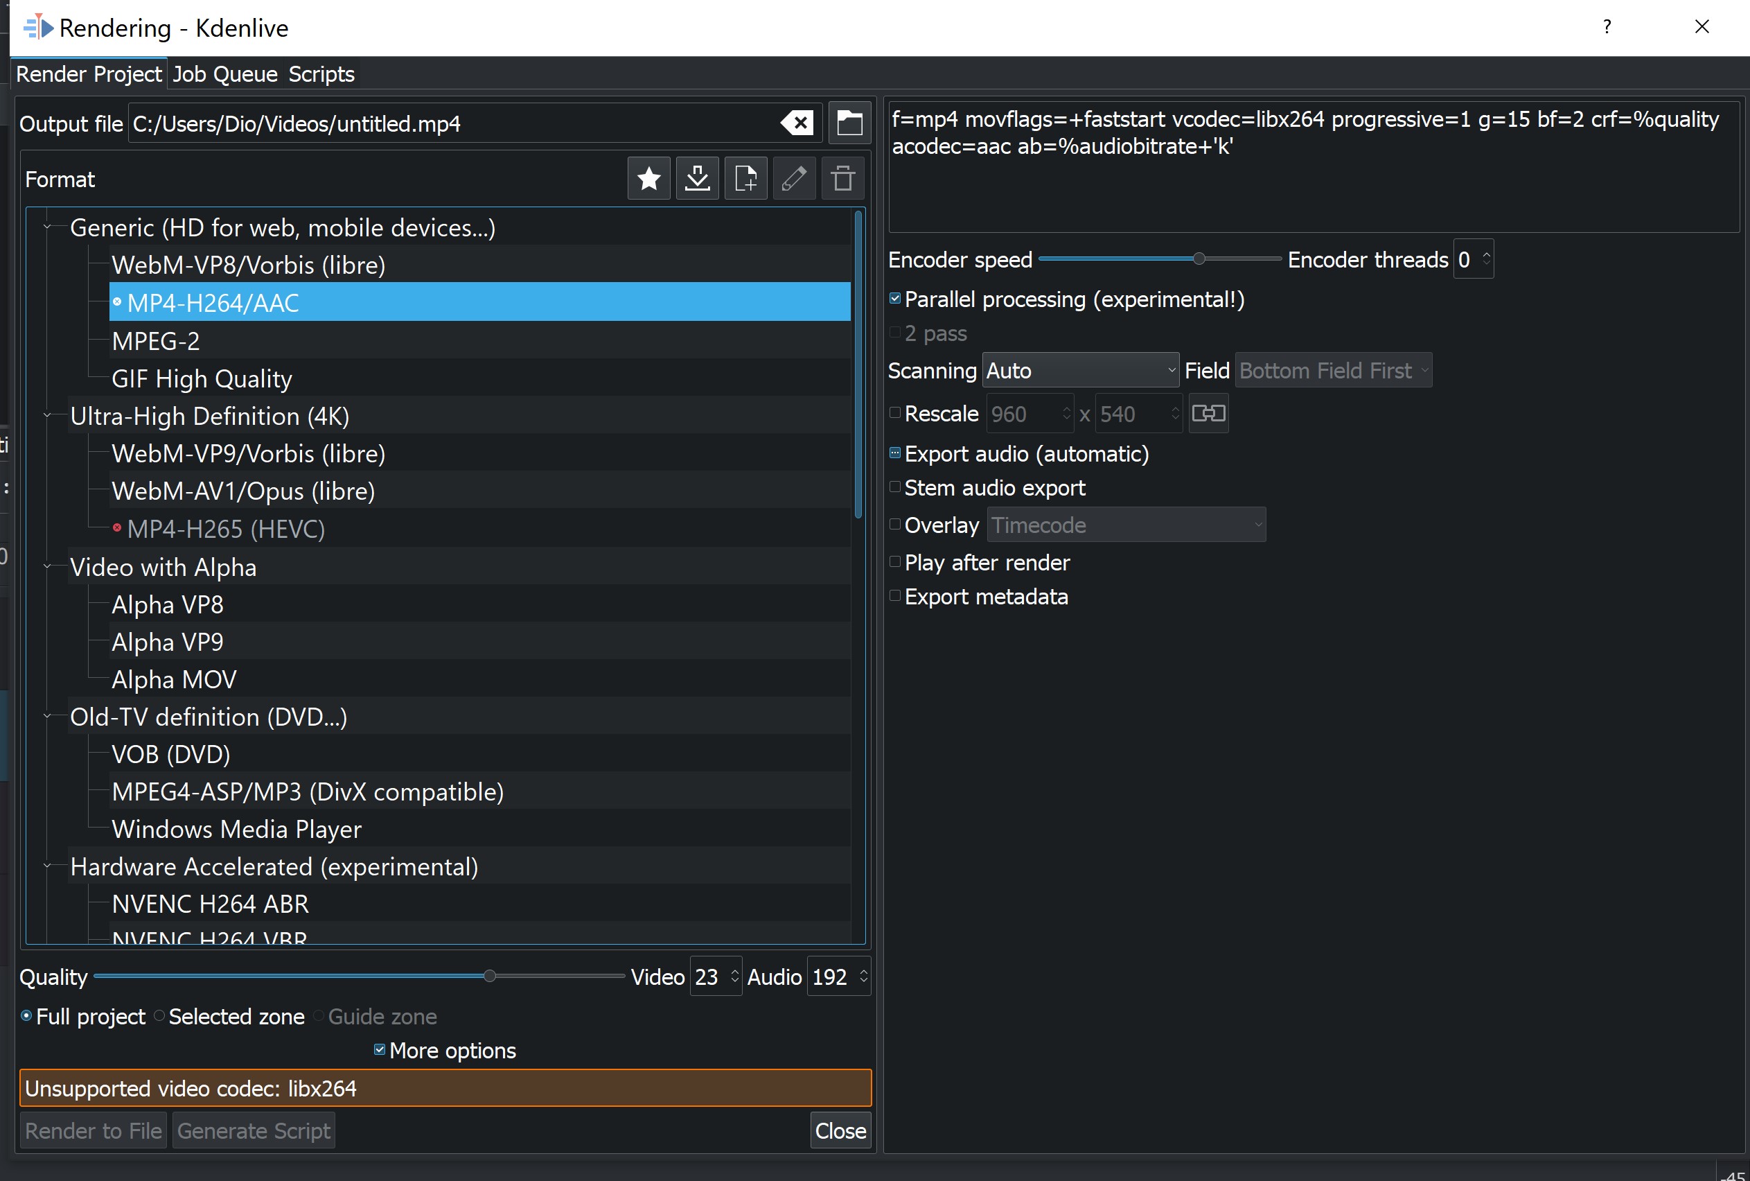Select the MP4-H264/AAC preset
Viewport: 1750px width, 1181px height.
(479, 302)
